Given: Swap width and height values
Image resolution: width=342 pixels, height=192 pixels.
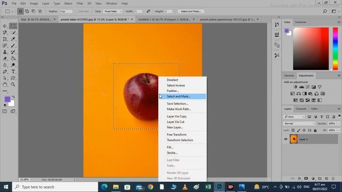Looking at the screenshot, I should pos(148,11).
